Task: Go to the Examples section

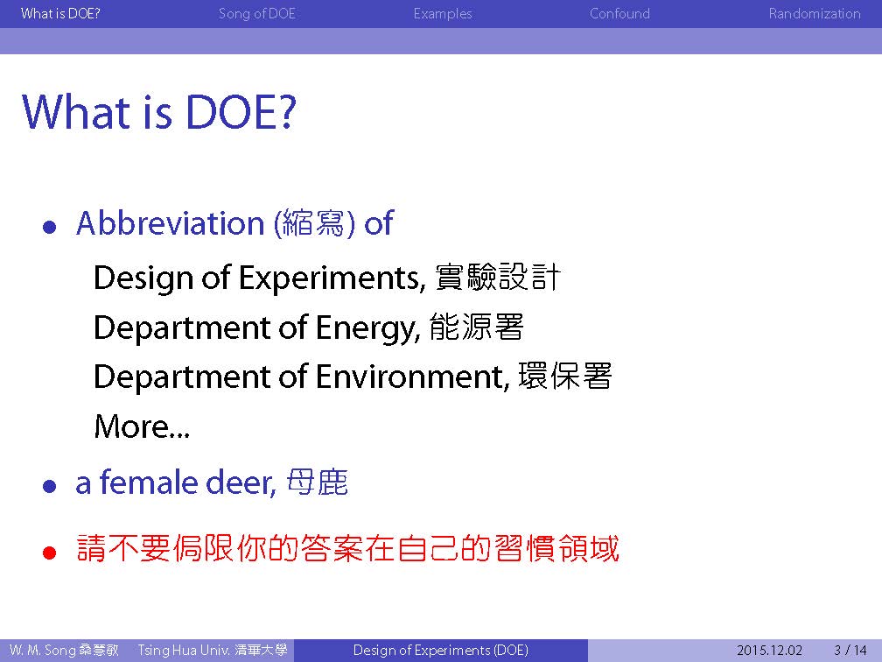Action: [x=443, y=13]
